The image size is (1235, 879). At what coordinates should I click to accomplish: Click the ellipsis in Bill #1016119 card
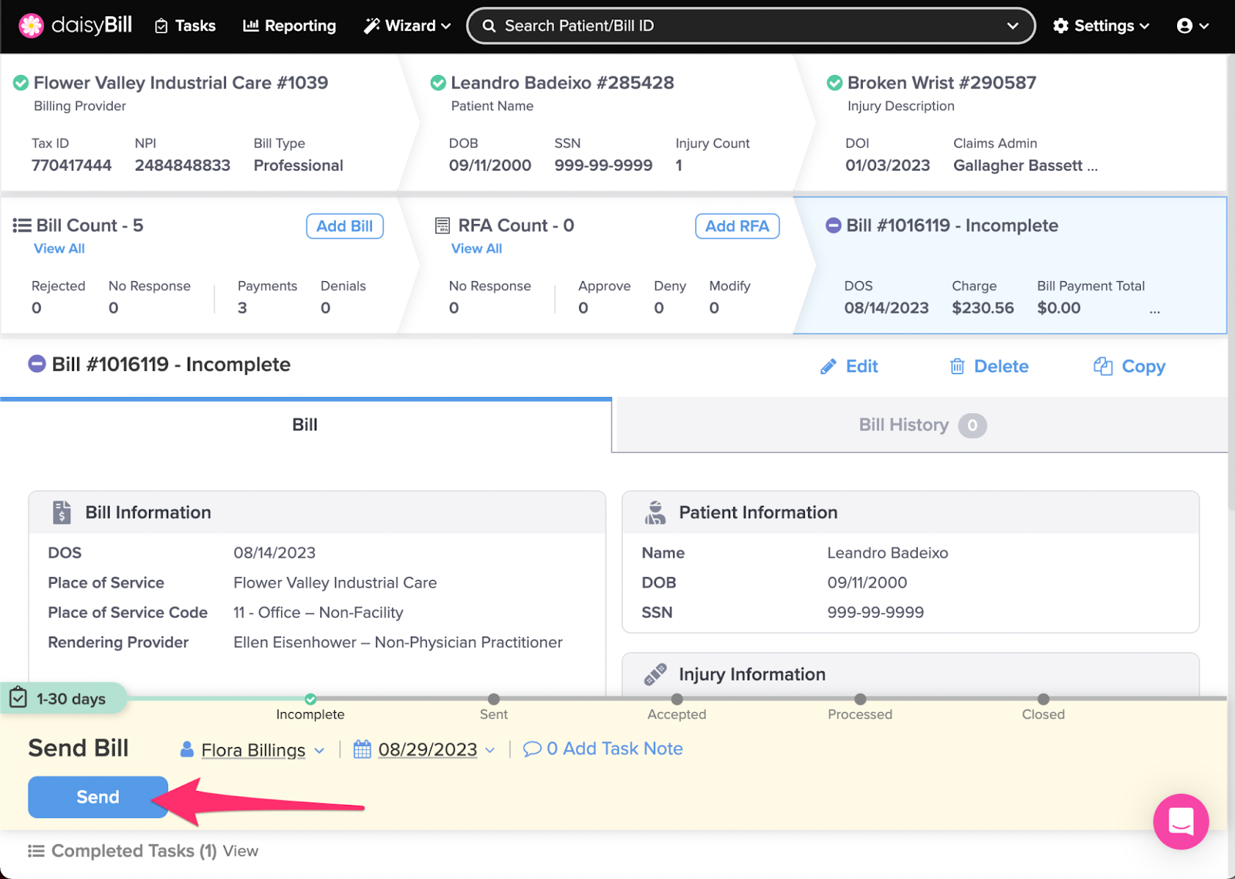pyautogui.click(x=1154, y=311)
